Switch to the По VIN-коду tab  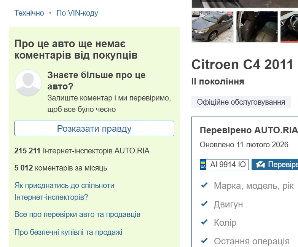pyautogui.click(x=77, y=13)
